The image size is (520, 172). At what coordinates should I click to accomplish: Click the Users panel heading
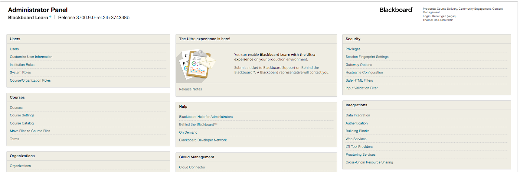click(15, 39)
